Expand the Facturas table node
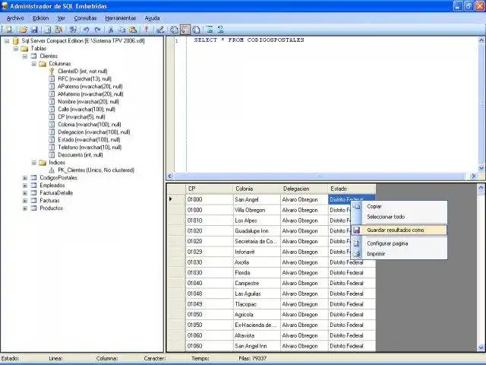The image size is (486, 365). pyautogui.click(x=25, y=201)
